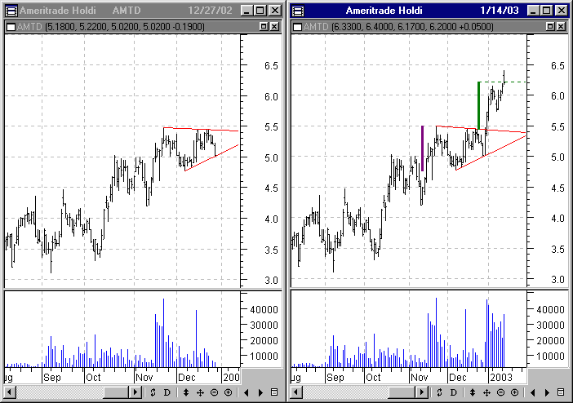The image size is (573, 403).
Task: Click the 3.0 price label in 12/27/02 chart
Action: [271, 281]
